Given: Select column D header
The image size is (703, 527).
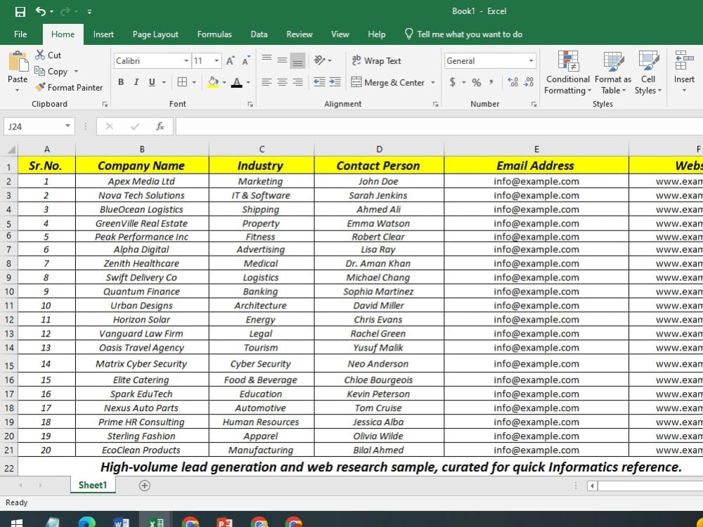Looking at the screenshot, I should (x=379, y=149).
